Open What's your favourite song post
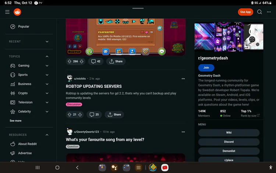The width and height of the screenshot is (276, 173). (x=105, y=140)
